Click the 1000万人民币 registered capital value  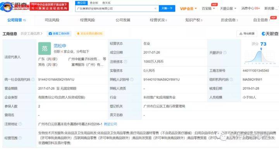click(x=153, y=62)
